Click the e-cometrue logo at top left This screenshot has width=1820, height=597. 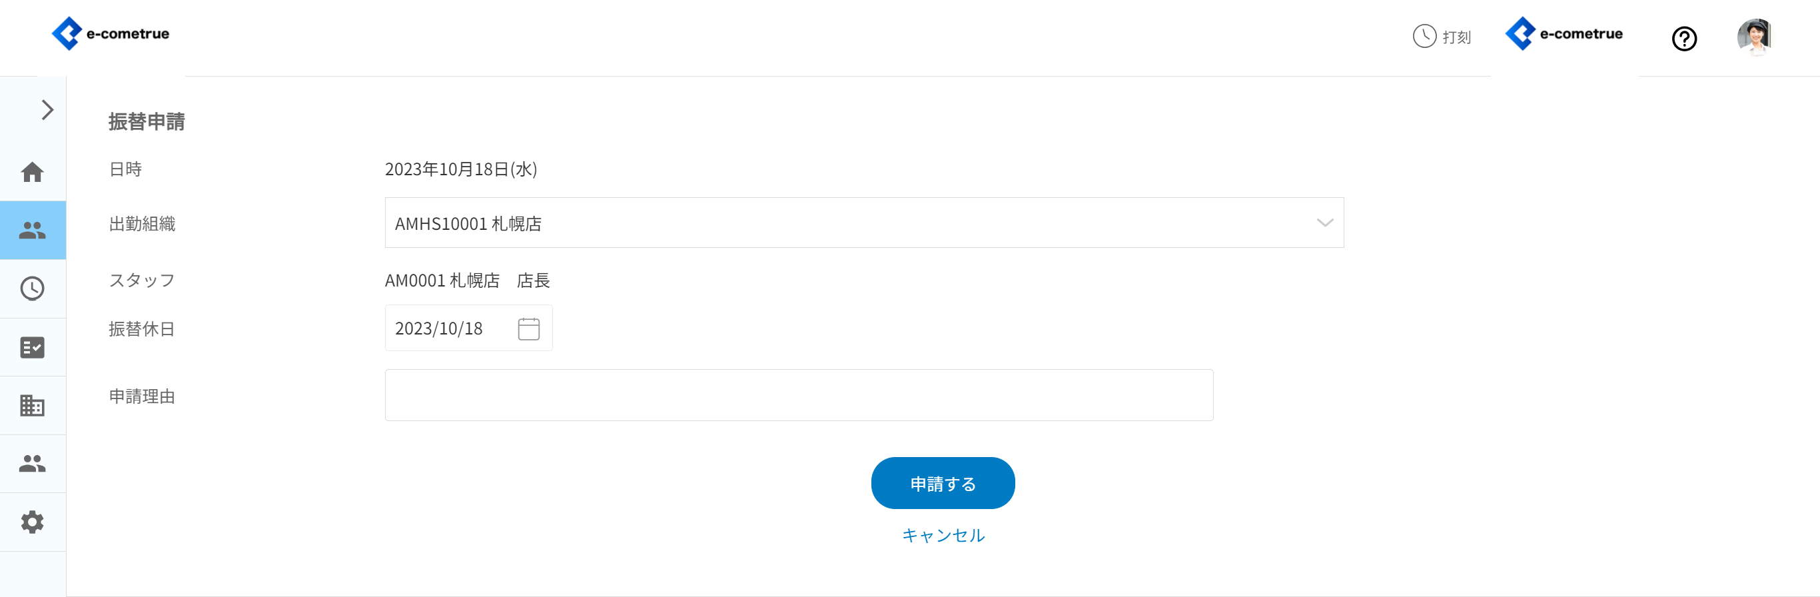pos(111,34)
